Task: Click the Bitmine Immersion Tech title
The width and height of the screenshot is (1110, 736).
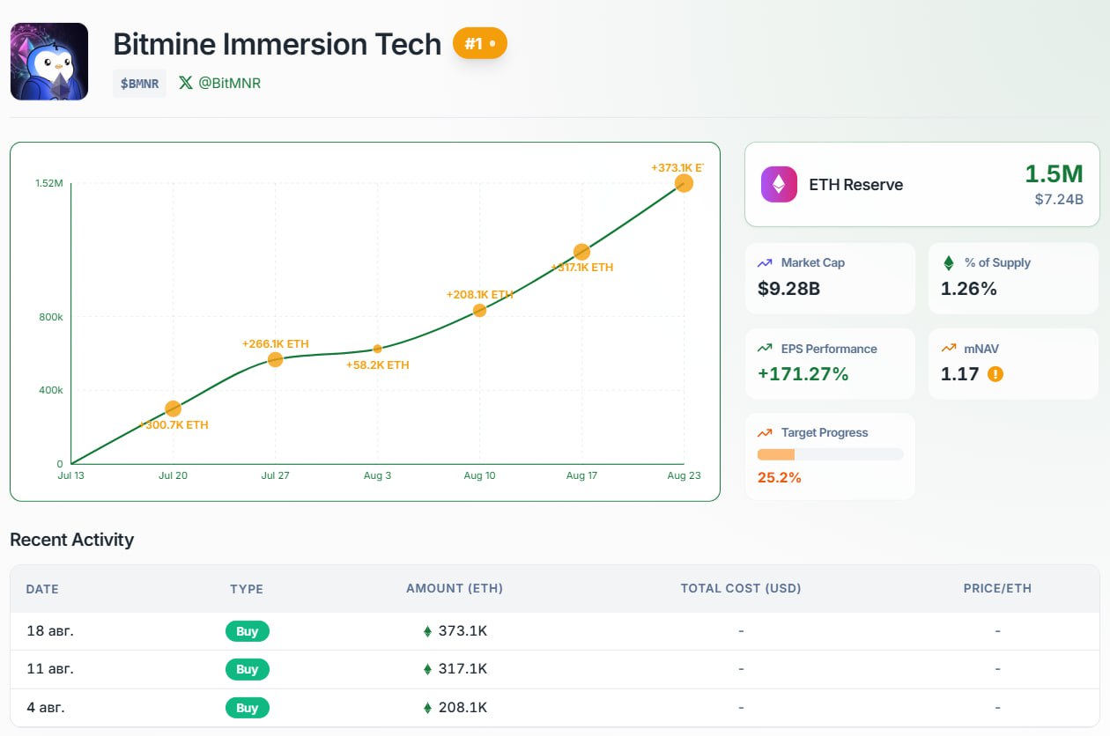Action: point(277,44)
